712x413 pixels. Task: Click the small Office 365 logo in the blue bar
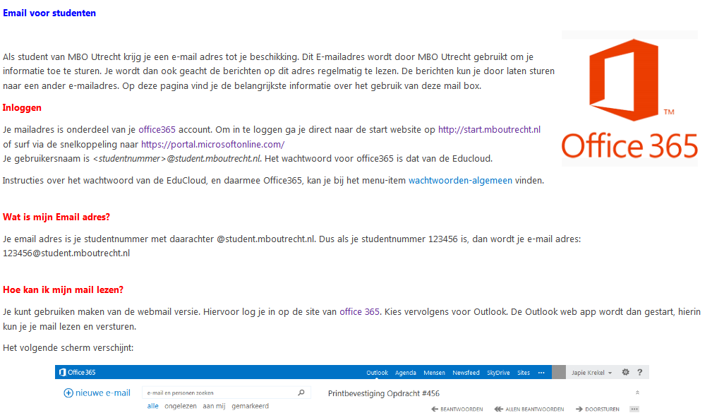77,372
